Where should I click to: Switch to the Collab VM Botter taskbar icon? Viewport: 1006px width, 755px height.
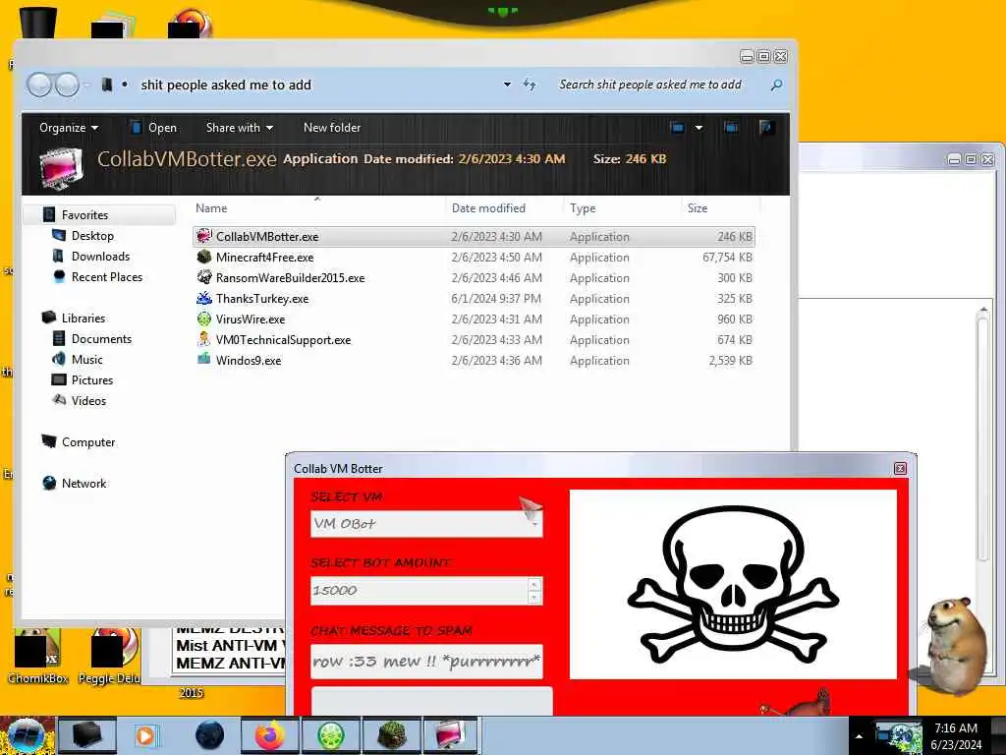[x=450, y=735]
